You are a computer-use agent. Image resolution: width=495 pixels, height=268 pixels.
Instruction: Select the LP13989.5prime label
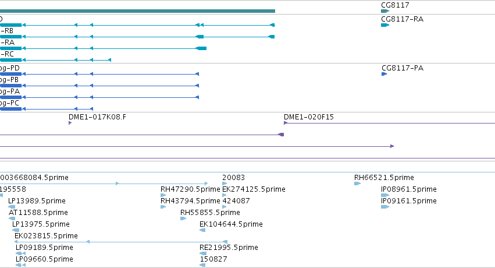[37, 201]
